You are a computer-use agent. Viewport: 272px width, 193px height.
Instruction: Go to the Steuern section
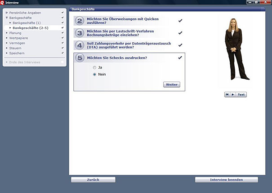(x=17, y=48)
